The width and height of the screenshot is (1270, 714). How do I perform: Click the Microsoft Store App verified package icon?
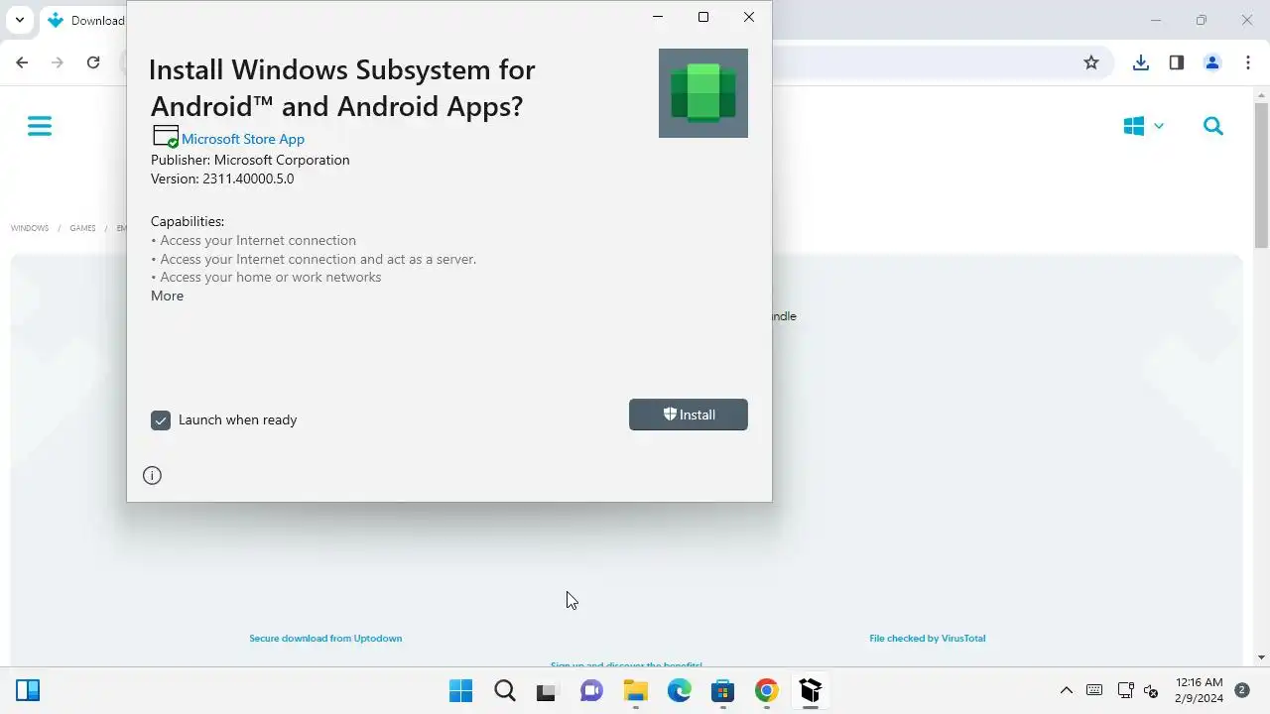pyautogui.click(x=165, y=138)
